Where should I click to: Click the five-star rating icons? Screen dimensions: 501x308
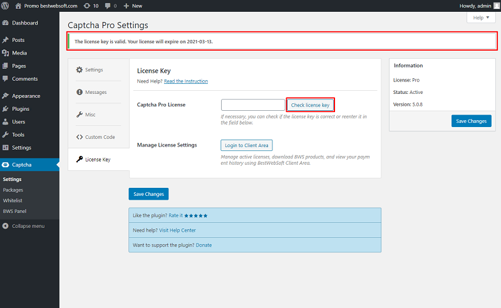pyautogui.click(x=196, y=216)
